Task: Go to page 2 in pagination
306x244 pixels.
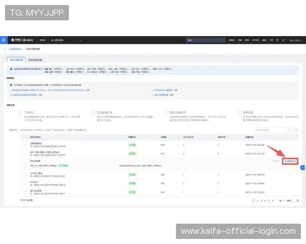Action: coord(258,201)
